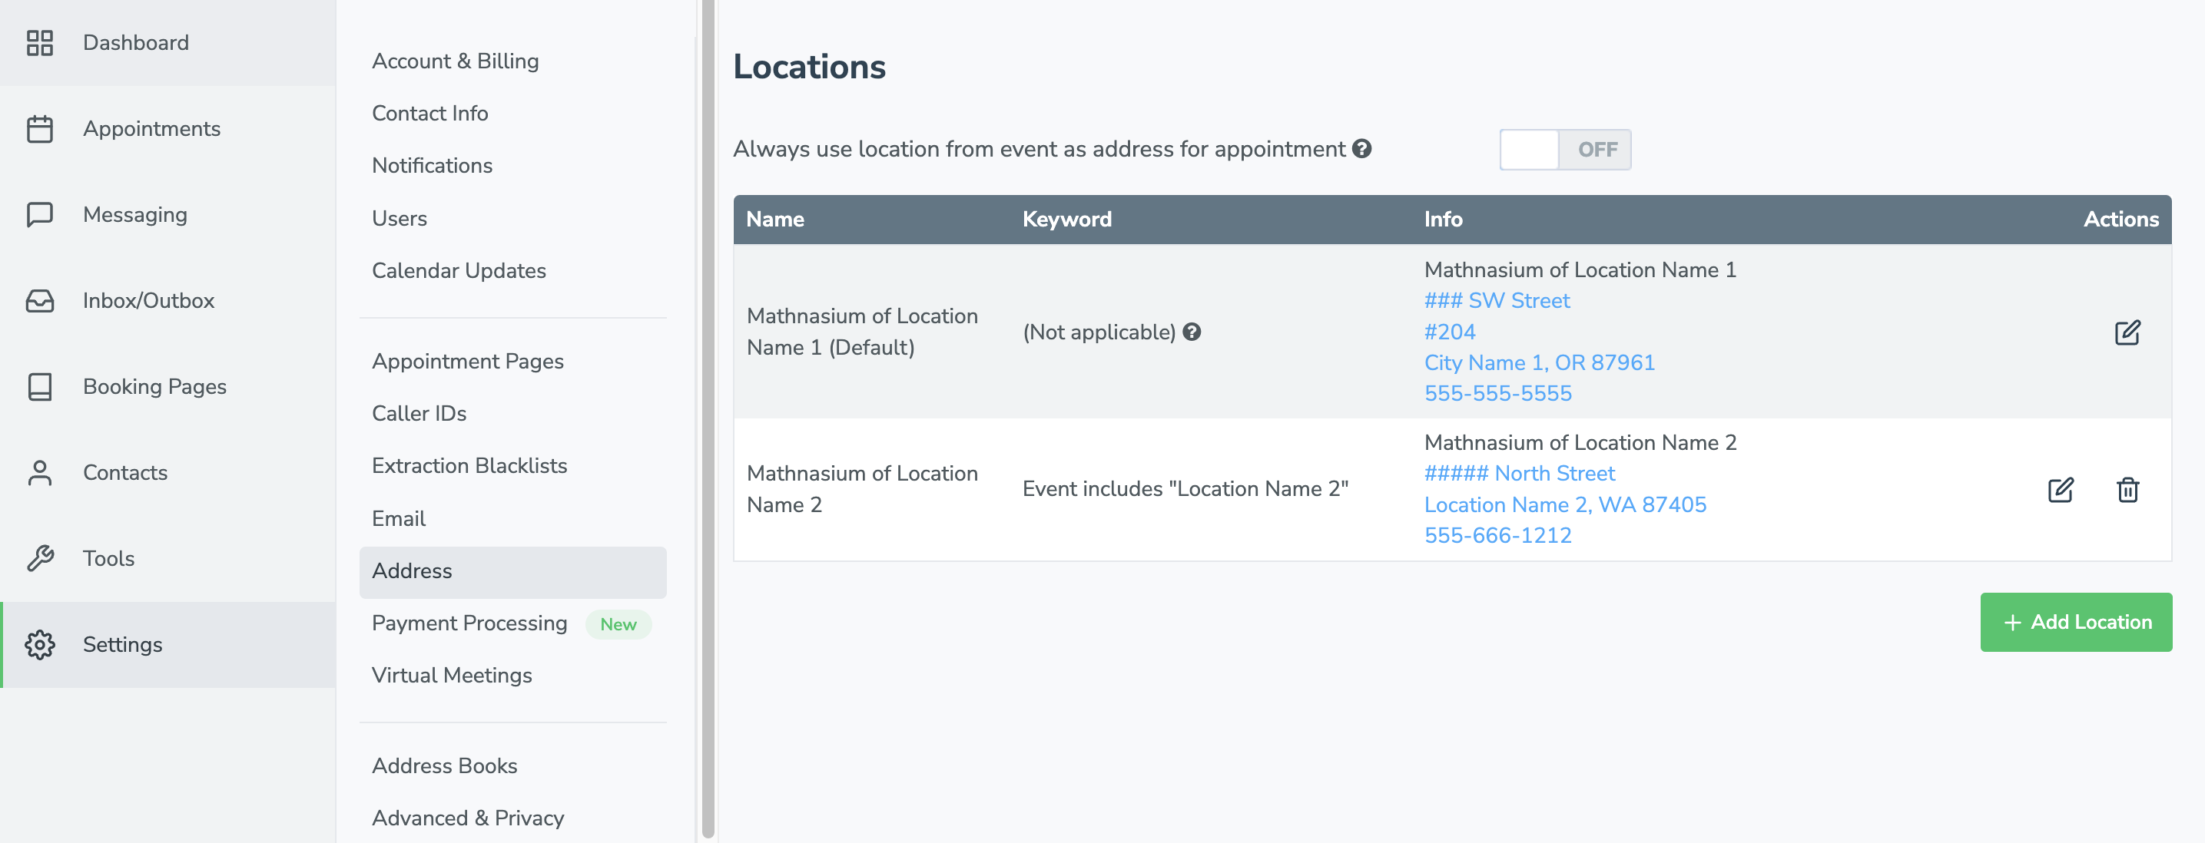Click the Contacts person icon
2205x843 pixels.
coord(39,473)
